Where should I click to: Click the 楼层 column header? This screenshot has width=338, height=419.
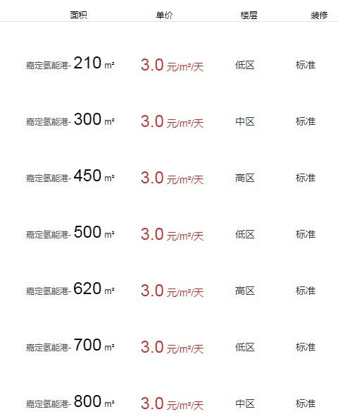pyautogui.click(x=249, y=16)
